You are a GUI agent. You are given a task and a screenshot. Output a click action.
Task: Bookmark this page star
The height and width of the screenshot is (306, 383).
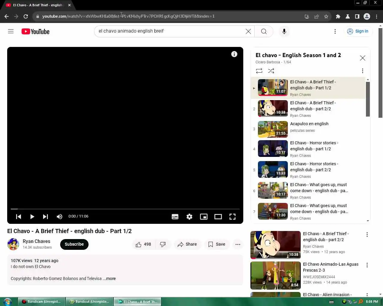click(x=326, y=16)
